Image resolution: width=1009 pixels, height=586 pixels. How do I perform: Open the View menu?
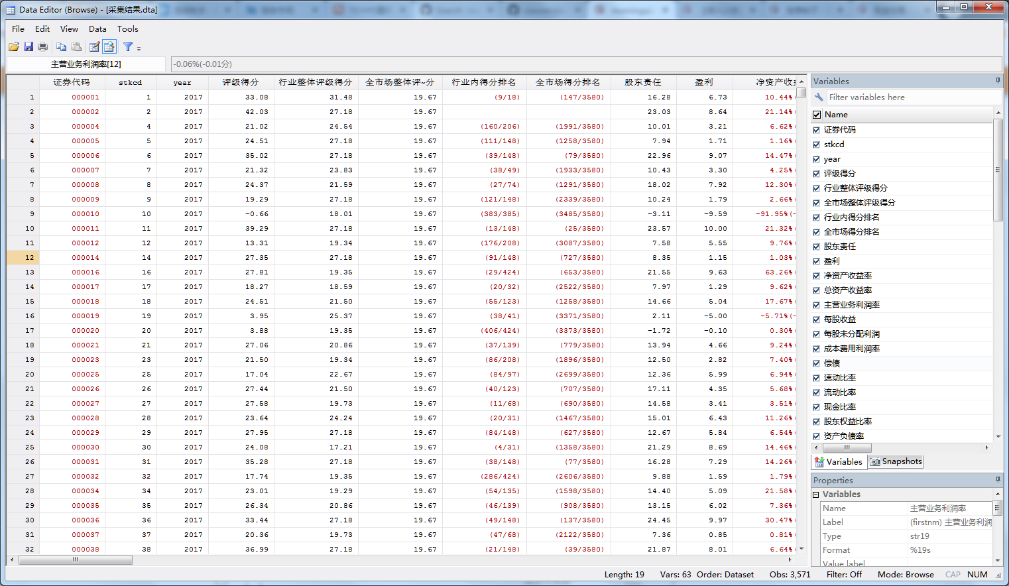tap(69, 29)
